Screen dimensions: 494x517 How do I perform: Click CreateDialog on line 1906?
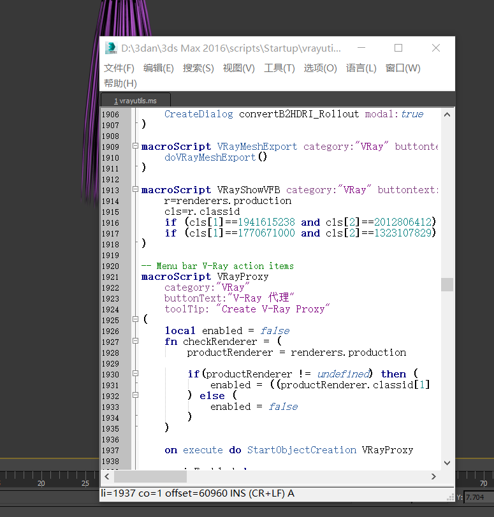click(198, 114)
